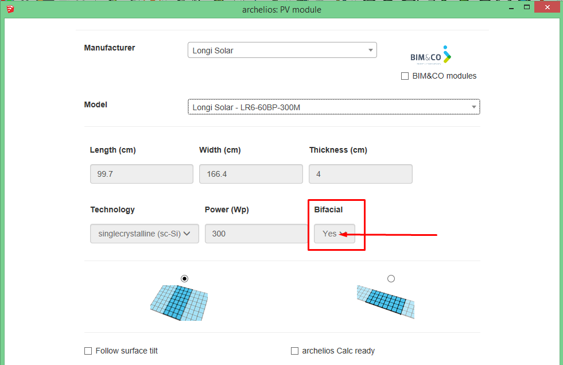
Task: Click the Technology label
Action: pos(112,209)
